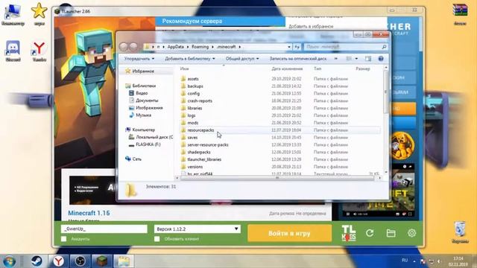Open the Общий доступ dropdown
The height and width of the screenshot is (268, 477).
point(242,59)
